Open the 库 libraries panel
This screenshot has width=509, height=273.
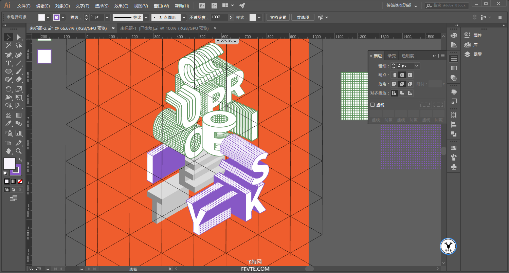click(471, 45)
